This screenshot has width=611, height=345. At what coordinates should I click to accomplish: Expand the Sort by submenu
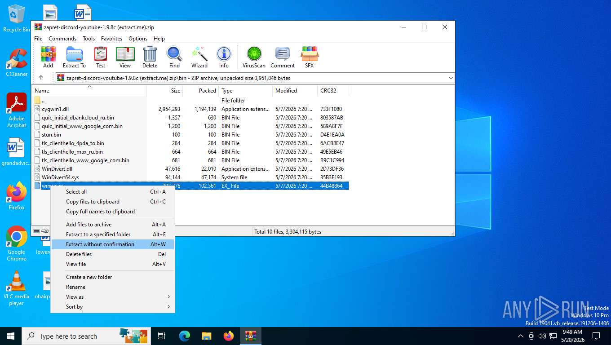click(113, 307)
